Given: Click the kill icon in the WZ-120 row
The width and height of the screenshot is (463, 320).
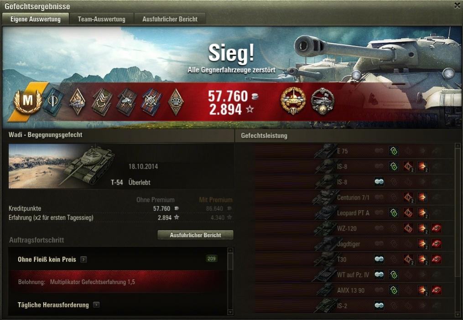Looking at the screenshot, I should coord(437,228).
